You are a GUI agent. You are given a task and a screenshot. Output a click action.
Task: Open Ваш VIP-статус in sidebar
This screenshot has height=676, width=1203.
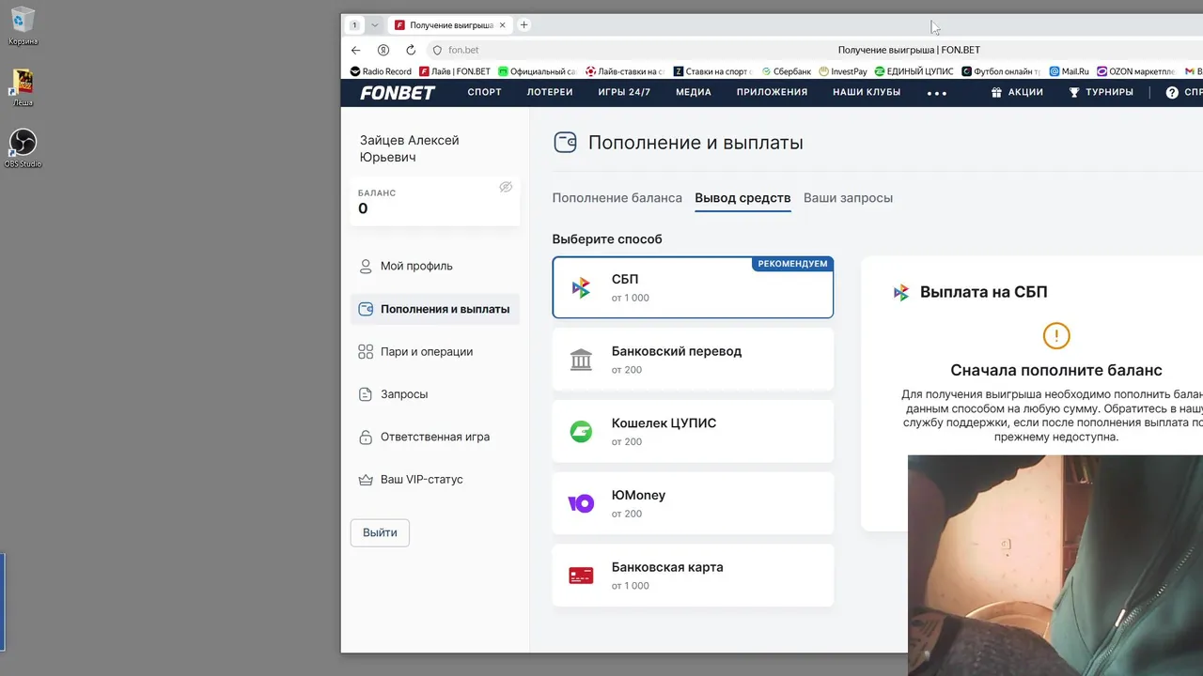coord(435,479)
